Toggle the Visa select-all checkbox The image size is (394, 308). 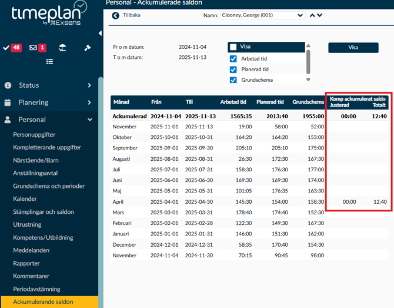pyautogui.click(x=233, y=47)
